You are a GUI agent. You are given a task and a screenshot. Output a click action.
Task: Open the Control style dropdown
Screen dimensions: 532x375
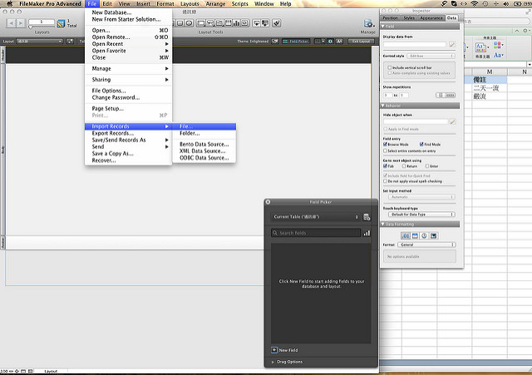431,56
